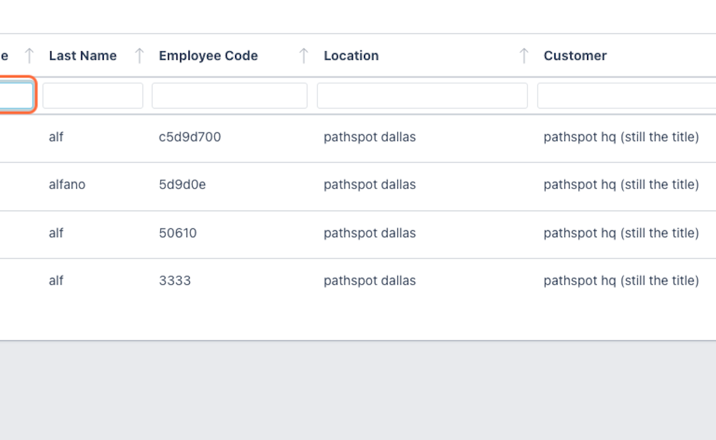Click pathspot dallas in 3333 row

tap(369, 281)
